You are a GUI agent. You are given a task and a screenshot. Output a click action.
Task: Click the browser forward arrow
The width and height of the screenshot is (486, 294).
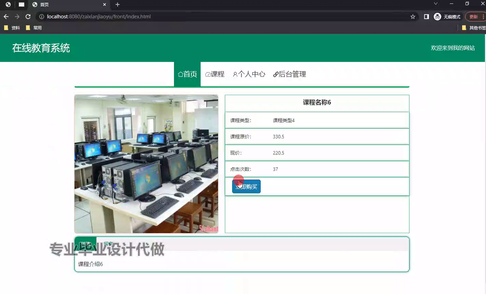tap(17, 16)
